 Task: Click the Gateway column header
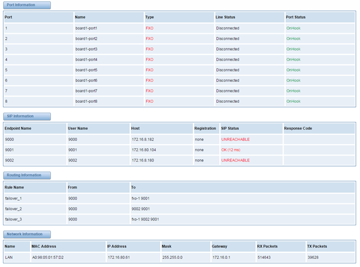coord(219,246)
